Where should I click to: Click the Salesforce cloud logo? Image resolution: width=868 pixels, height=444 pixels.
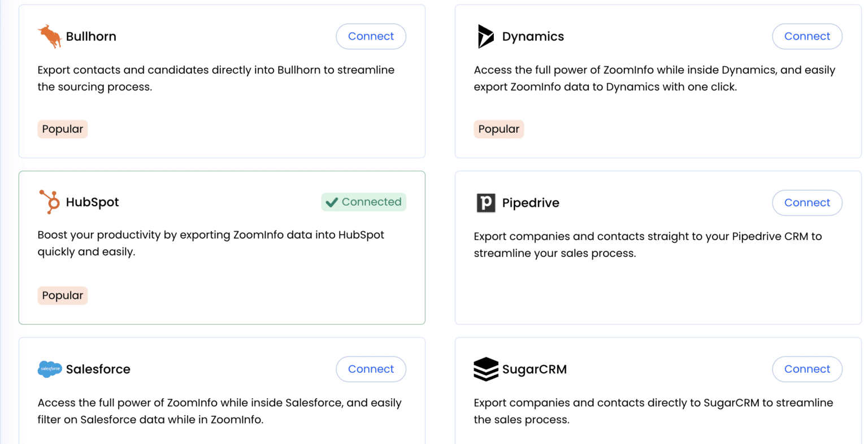pyautogui.click(x=50, y=368)
